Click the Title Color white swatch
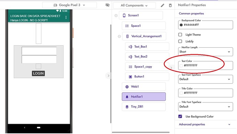Screen dimensions: 237x134 pyautogui.click(x=181, y=93)
